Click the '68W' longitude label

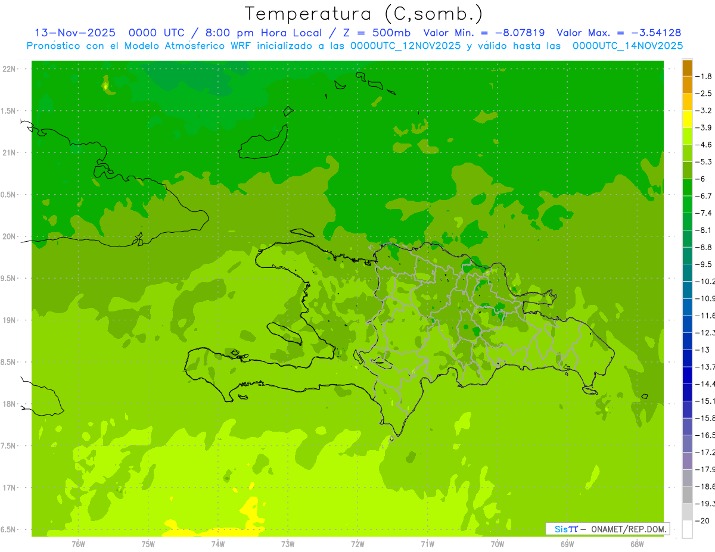click(637, 544)
